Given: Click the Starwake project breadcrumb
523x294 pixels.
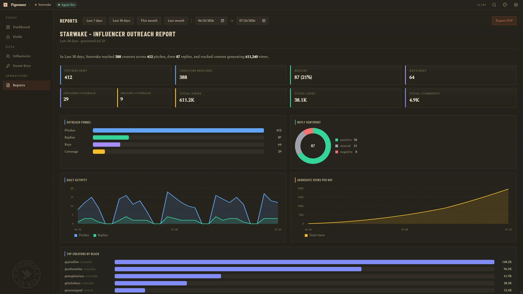Looking at the screenshot, I should (x=43, y=5).
